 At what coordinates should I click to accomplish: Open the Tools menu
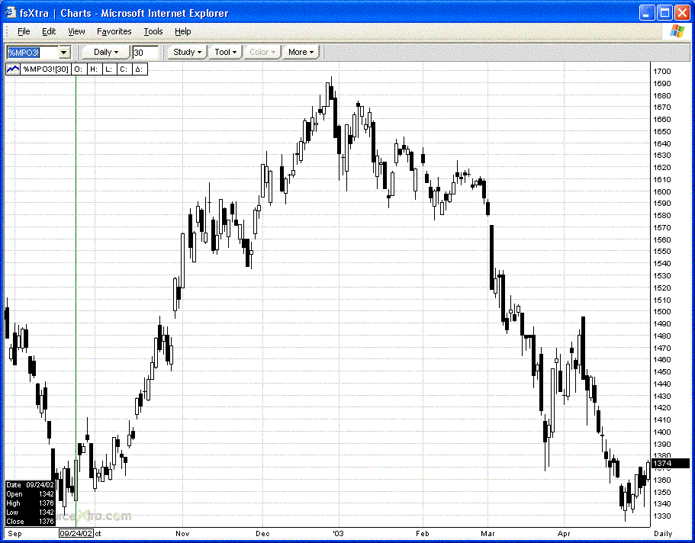tap(153, 31)
